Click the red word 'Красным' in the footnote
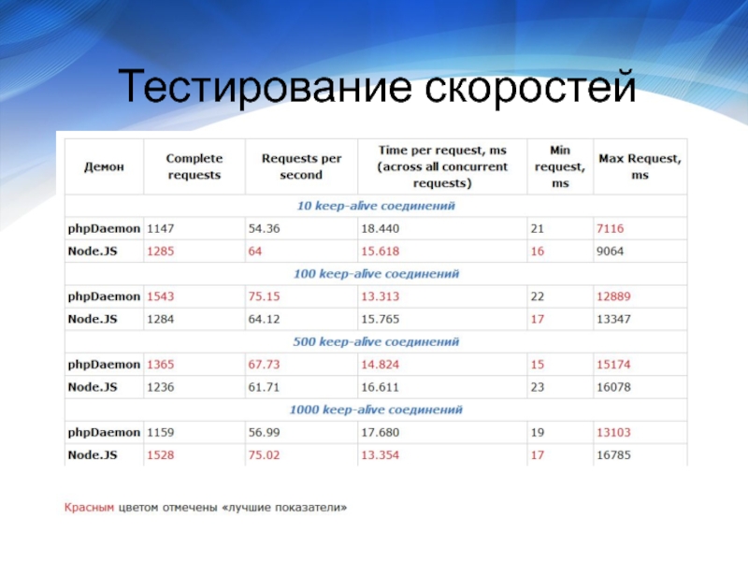This screenshot has height=561, width=748. pyautogui.click(x=89, y=508)
